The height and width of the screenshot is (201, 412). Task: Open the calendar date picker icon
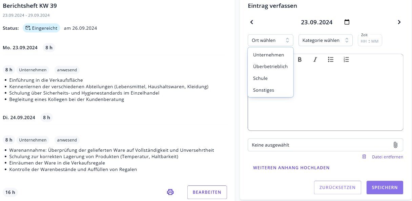(x=347, y=22)
